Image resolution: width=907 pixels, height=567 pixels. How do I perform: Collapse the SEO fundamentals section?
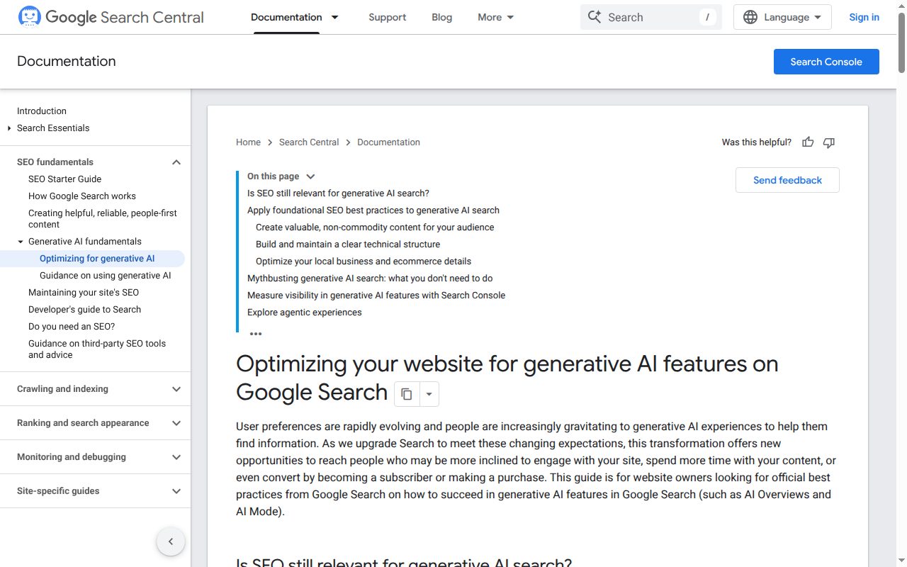[x=176, y=162]
